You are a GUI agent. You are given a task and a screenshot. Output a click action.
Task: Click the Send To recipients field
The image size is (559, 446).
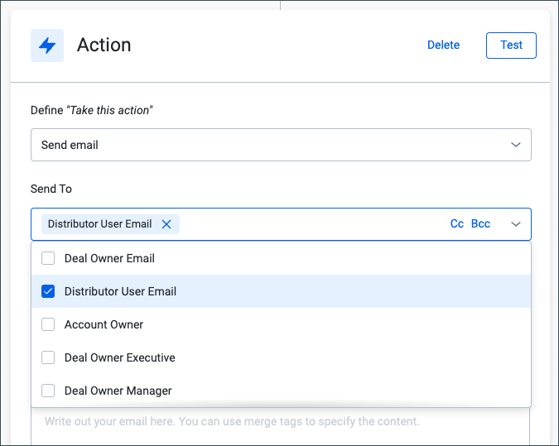point(281,224)
